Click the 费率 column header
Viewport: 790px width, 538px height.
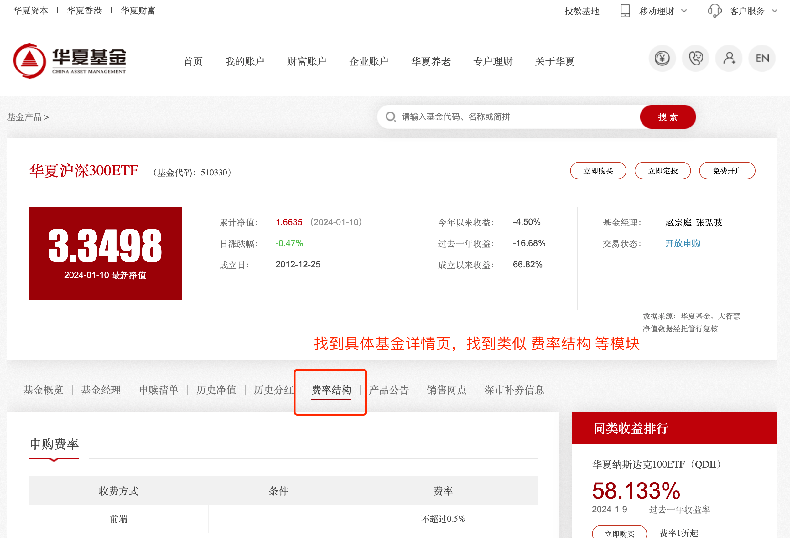443,491
